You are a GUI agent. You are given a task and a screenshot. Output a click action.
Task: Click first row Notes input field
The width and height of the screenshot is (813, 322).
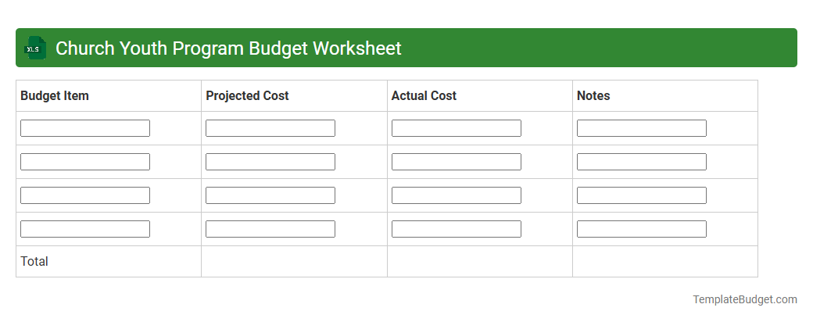coord(641,128)
